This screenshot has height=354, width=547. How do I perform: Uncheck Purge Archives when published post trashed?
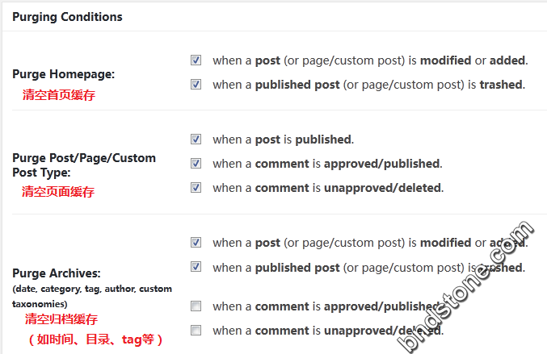196,267
